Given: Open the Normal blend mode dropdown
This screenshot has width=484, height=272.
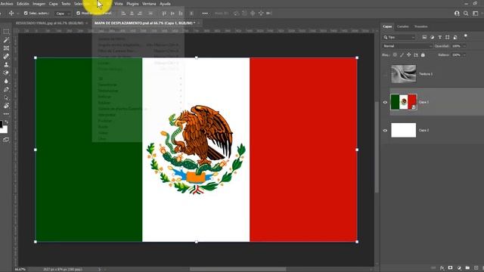Looking at the screenshot, I should pos(407,46).
